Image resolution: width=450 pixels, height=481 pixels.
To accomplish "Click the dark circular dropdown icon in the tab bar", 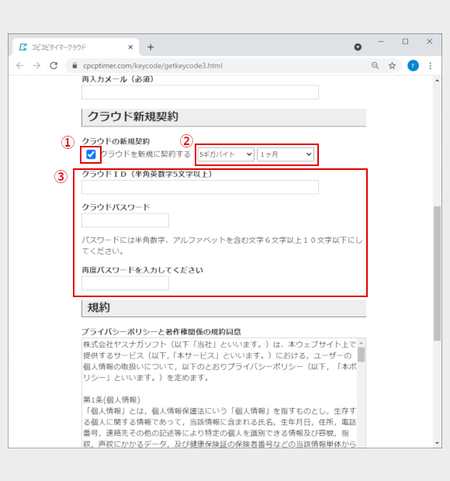I will click(358, 47).
